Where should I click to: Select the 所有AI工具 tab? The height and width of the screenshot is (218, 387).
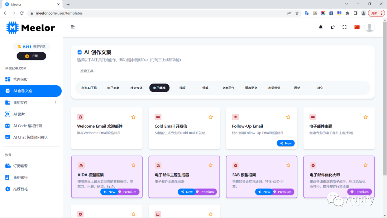89,88
